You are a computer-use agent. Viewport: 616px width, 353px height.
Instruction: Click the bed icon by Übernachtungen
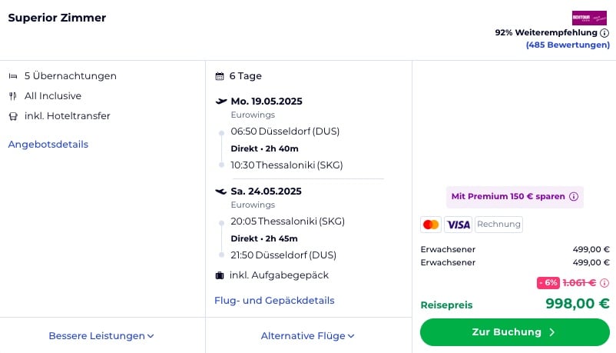(x=13, y=76)
